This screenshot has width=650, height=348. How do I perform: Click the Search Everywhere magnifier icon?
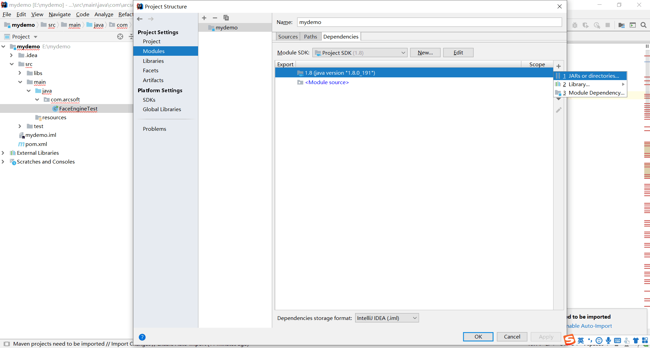pos(644,25)
